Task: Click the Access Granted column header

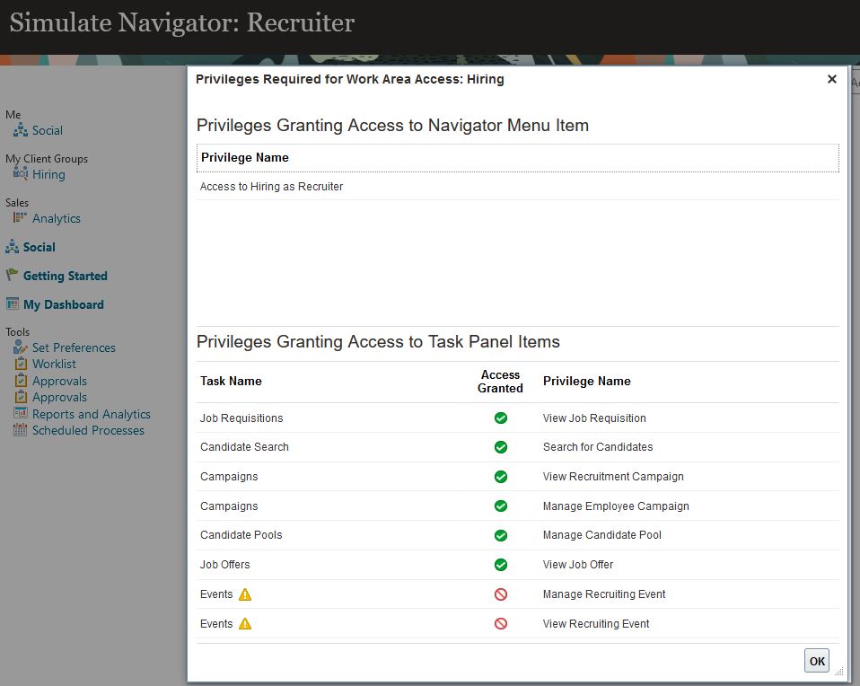Action: (500, 382)
